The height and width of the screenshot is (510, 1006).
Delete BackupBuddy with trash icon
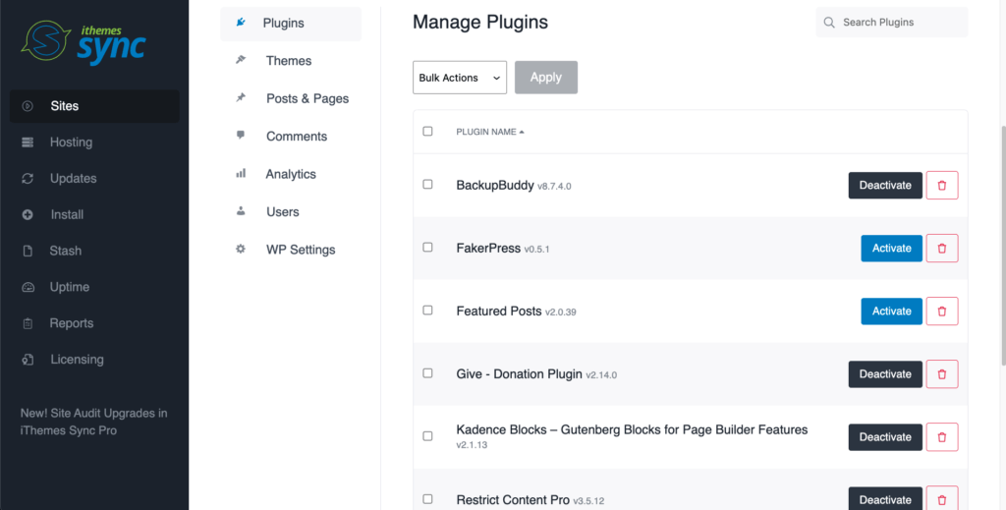942,186
